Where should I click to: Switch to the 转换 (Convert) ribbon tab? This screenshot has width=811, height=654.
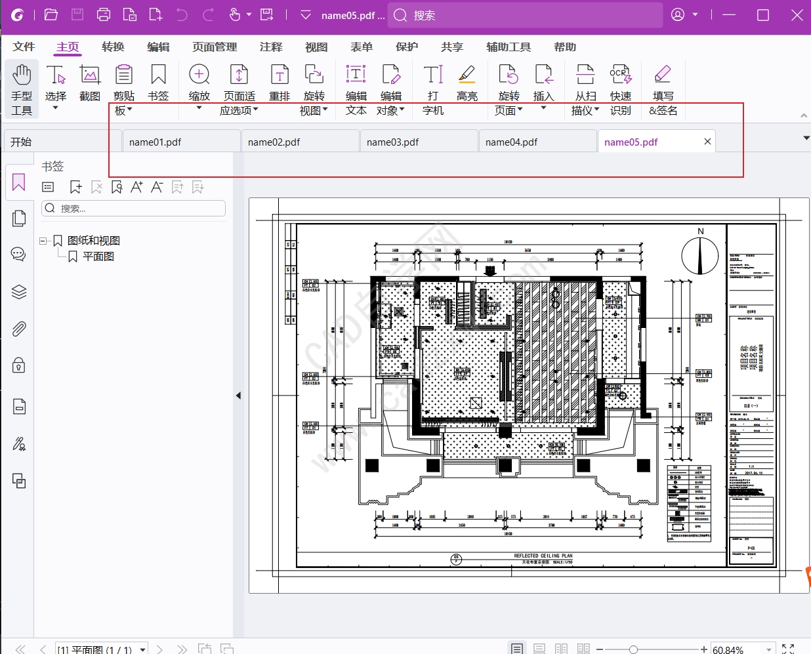click(x=113, y=47)
